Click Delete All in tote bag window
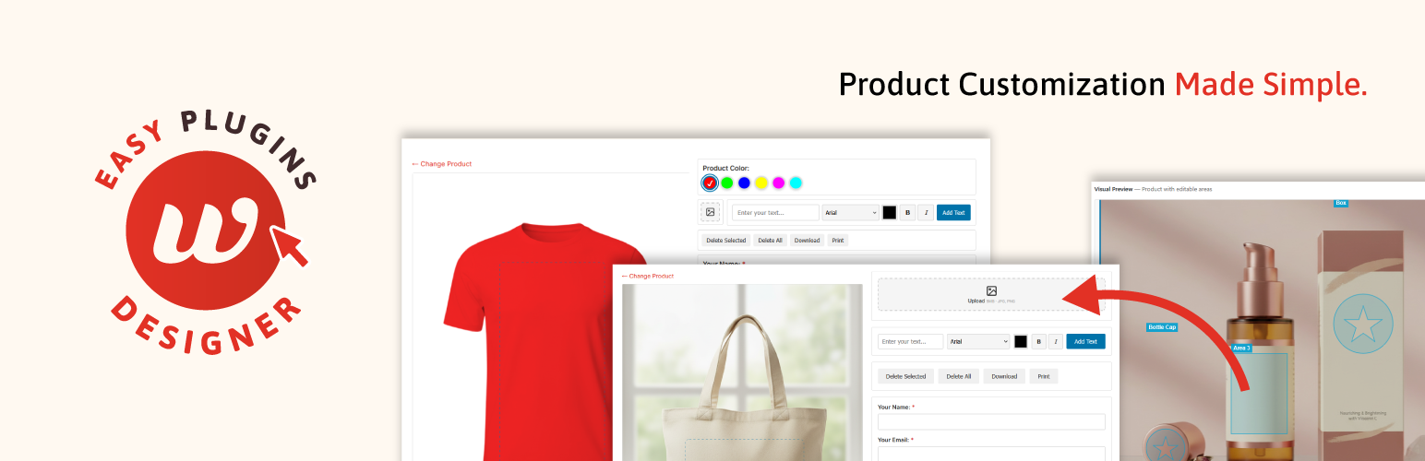This screenshot has width=1425, height=461. click(x=959, y=376)
